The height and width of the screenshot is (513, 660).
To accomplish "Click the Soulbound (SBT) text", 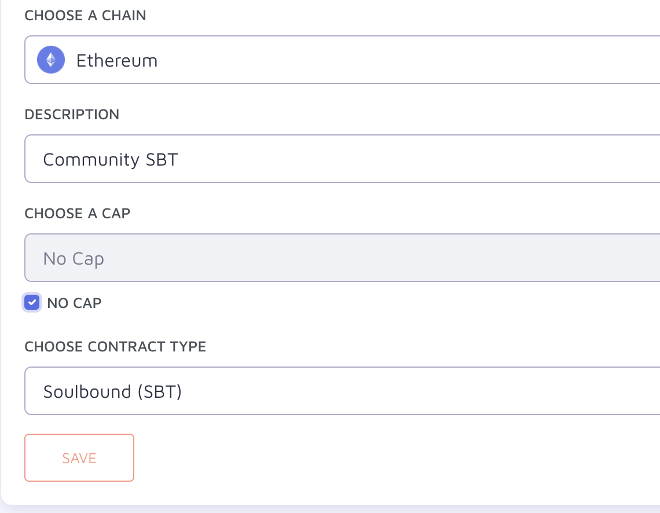I will coord(113,392).
